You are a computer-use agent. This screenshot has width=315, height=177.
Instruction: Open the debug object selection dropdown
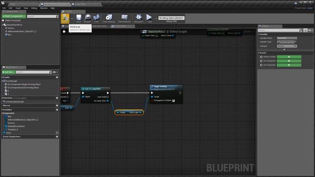(171, 18)
